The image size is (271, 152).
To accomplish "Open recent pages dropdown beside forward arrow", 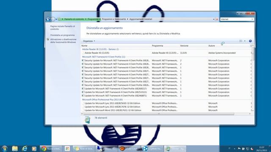I will [x=56, y=19].
